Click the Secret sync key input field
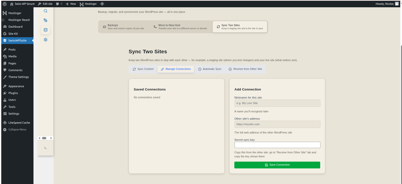Viewport: 402px width, 184px height. [x=277, y=145]
